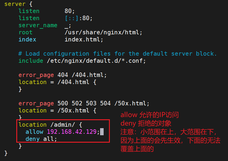The width and height of the screenshot is (228, 161).
Task: Click the 'include' directive keyword
Action: click(31, 61)
